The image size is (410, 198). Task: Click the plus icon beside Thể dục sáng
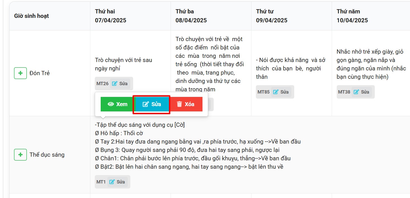tap(20, 155)
